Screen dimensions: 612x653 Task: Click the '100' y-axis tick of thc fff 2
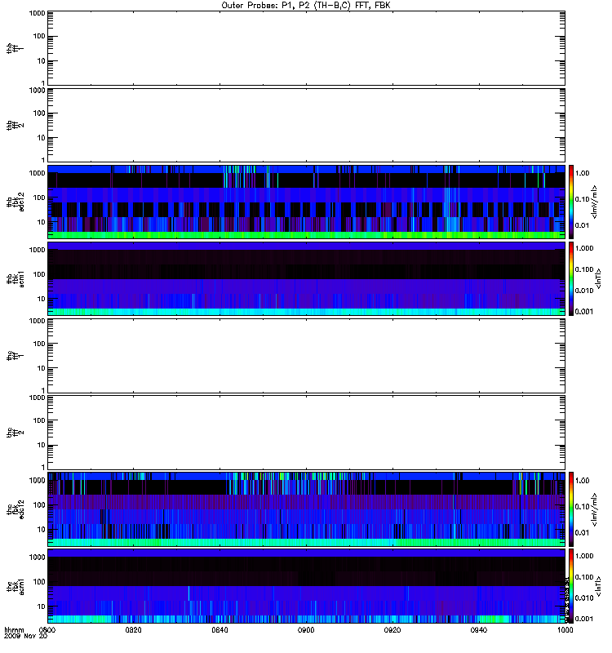[39, 420]
